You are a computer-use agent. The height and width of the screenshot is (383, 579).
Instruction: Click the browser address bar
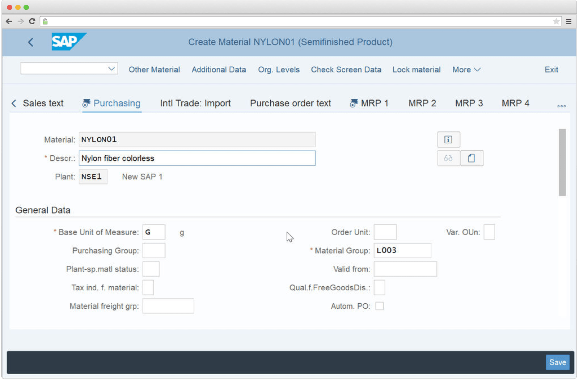pos(300,21)
